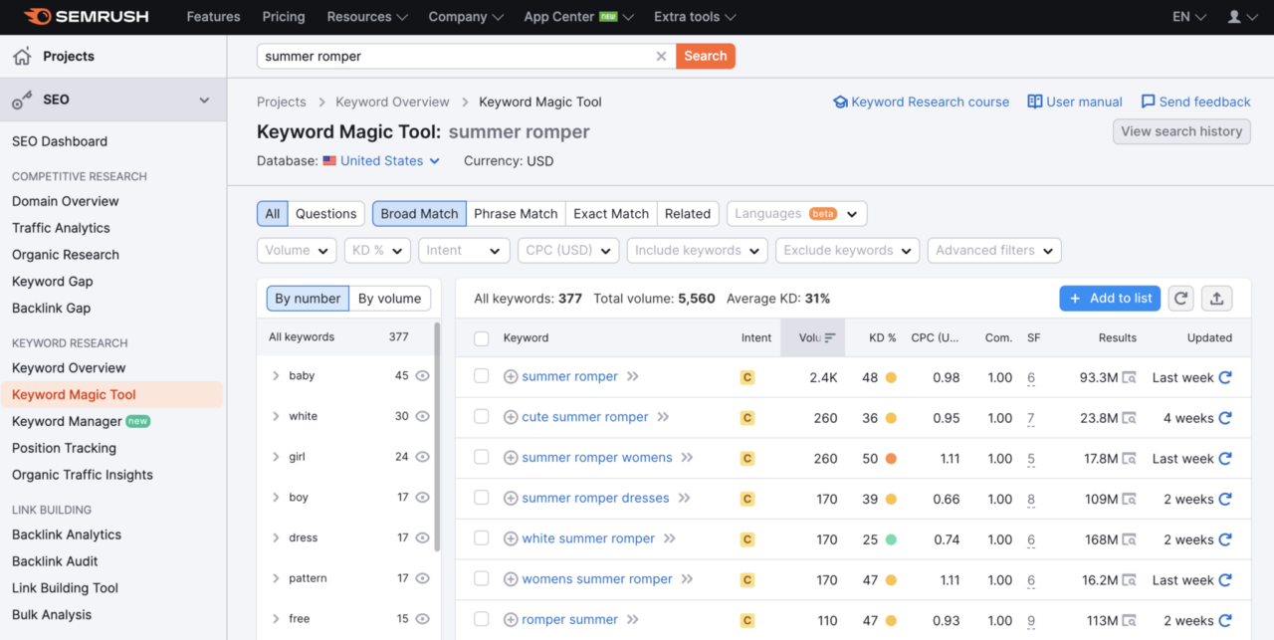This screenshot has width=1274, height=640.
Task: Click the Projects home icon
Action: pyautogui.click(x=22, y=57)
